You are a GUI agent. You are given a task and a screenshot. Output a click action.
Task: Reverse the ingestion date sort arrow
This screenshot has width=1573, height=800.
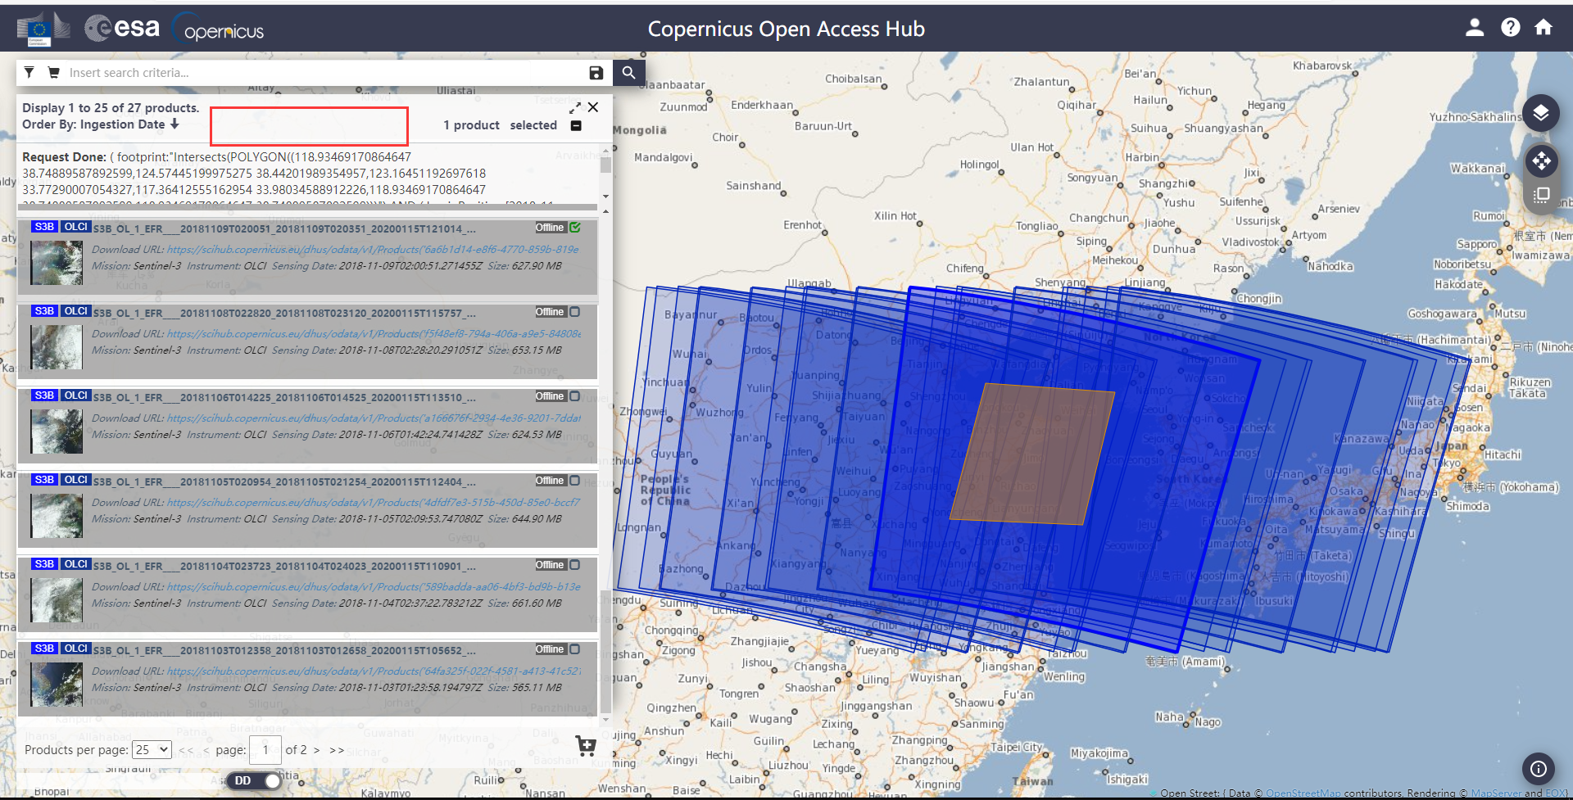coord(175,124)
